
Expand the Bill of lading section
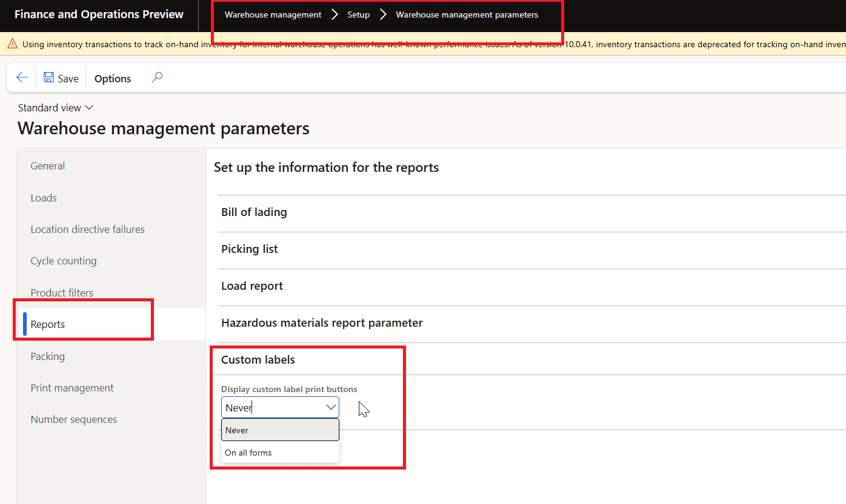(531, 212)
